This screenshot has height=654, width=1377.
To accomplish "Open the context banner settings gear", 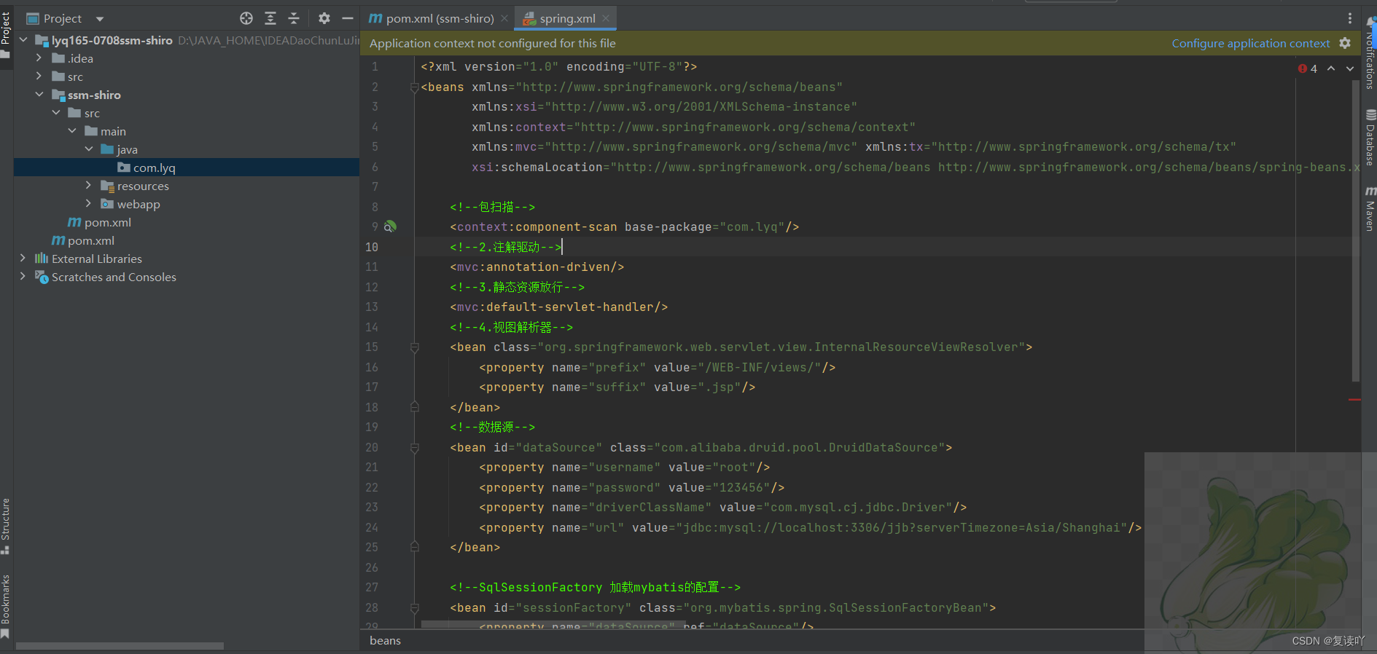I will [1345, 43].
